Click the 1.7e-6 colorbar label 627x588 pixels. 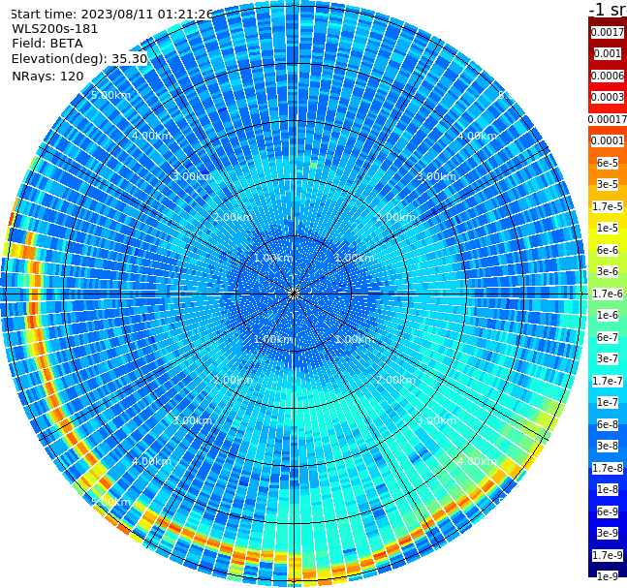click(x=608, y=294)
